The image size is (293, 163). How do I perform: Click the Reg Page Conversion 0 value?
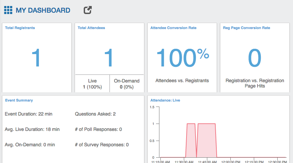(254, 58)
